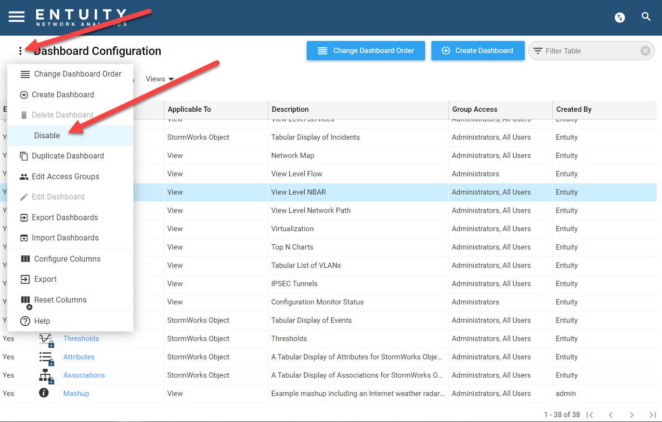Screen dimensions: 662x422
Task: Click the 1 - 38 of 38 pagination text
Action: 562,415
